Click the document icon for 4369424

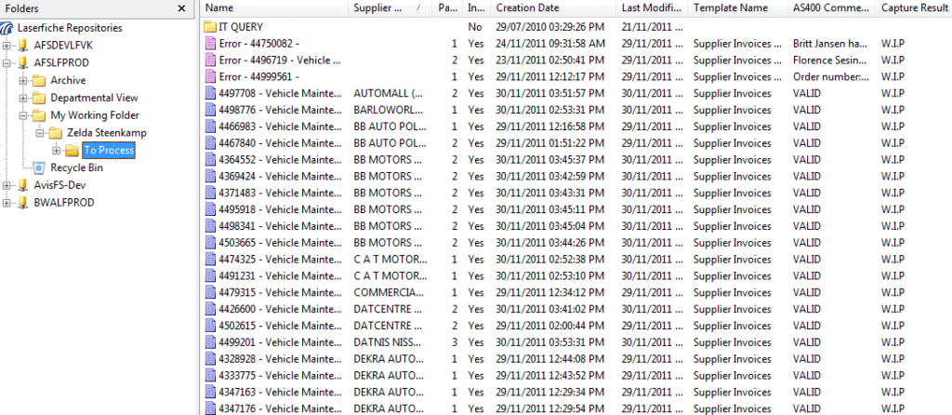(210, 176)
